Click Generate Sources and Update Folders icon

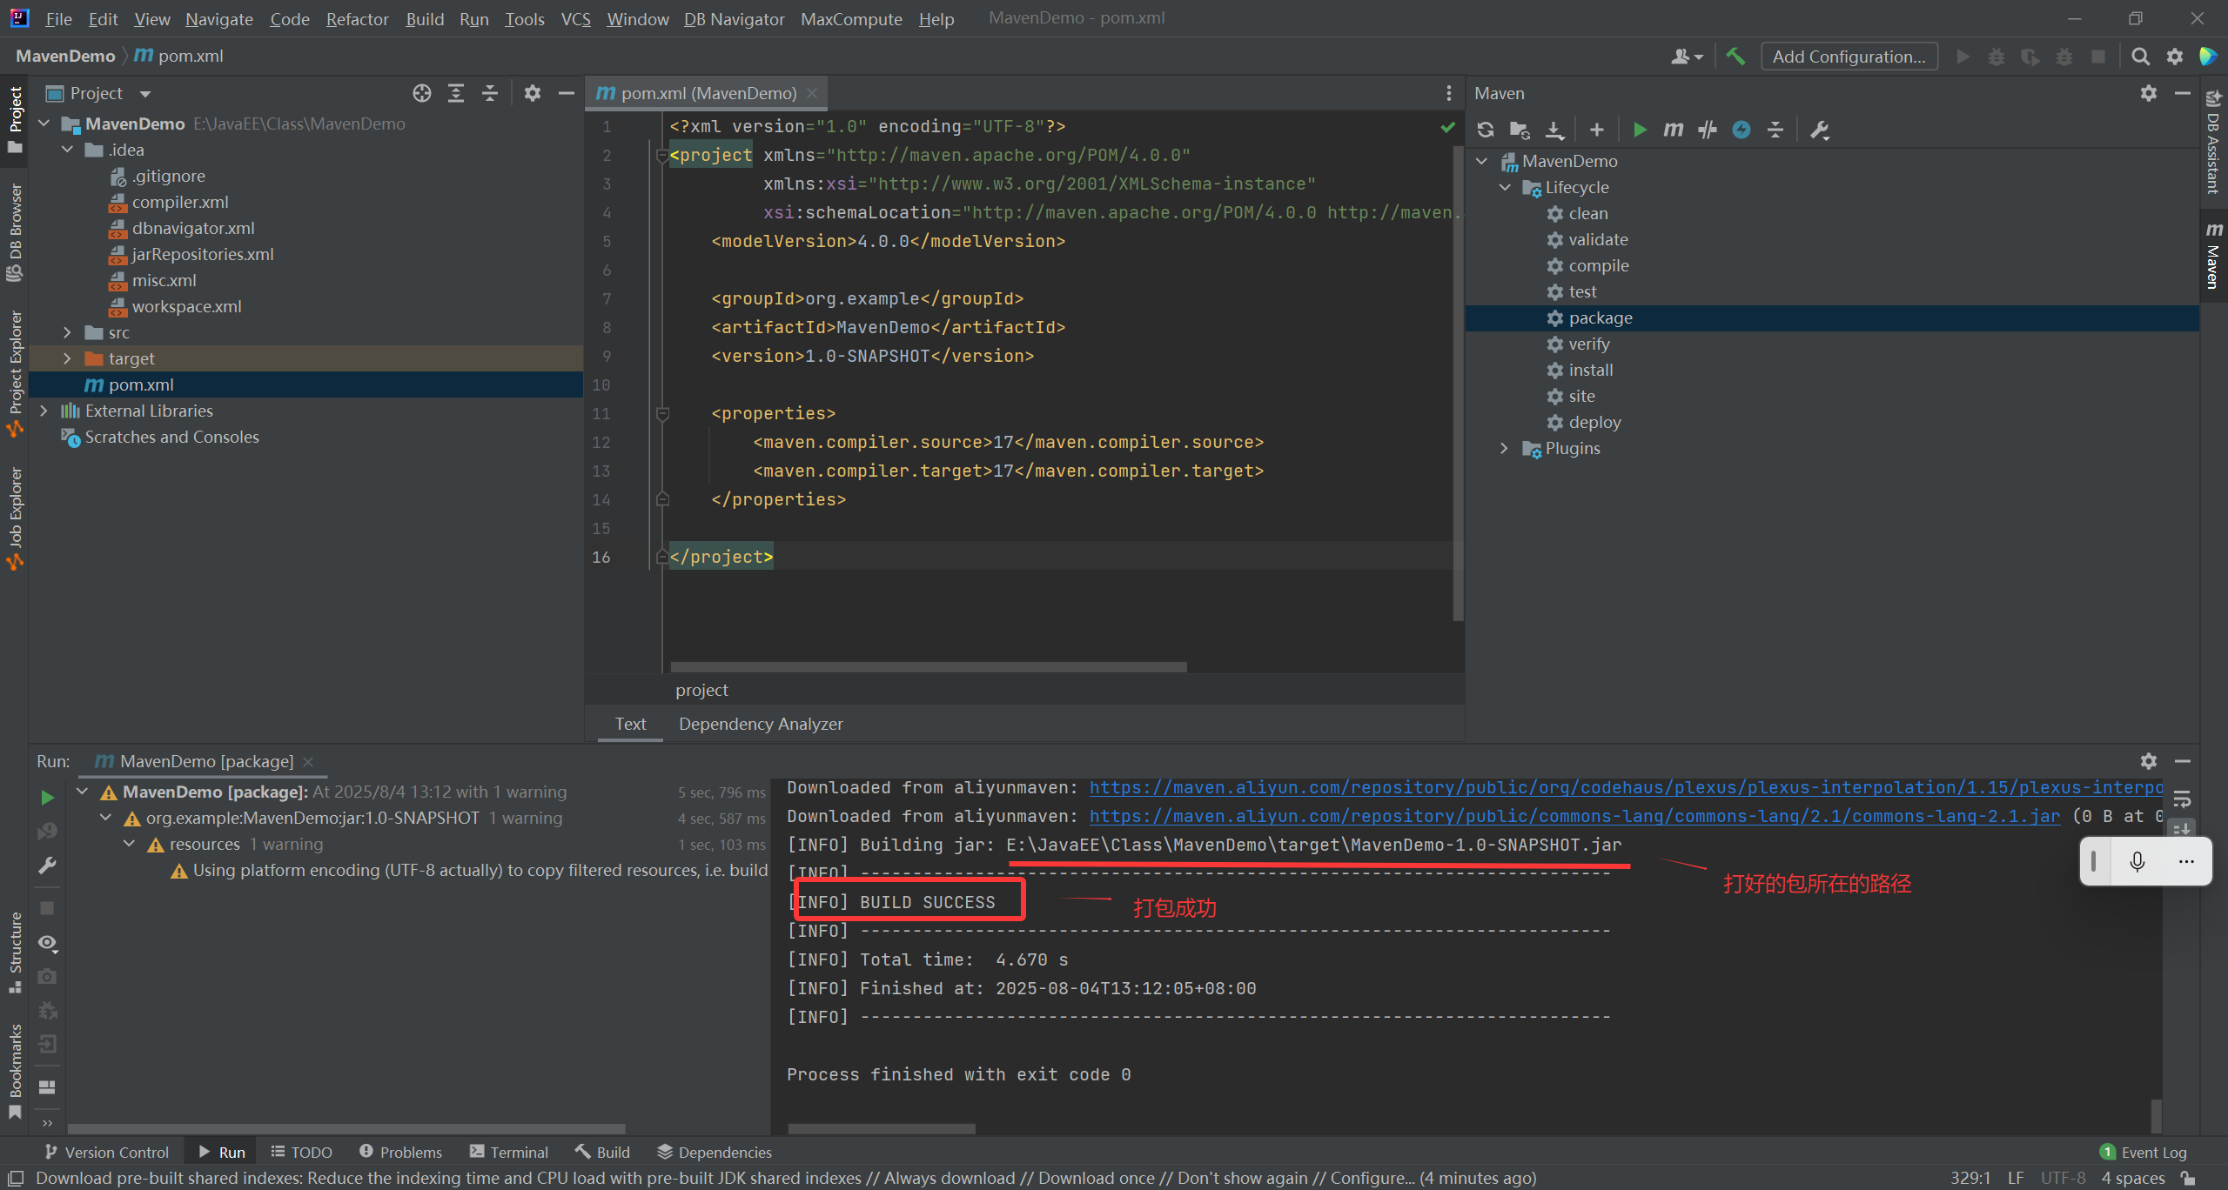[x=1520, y=130]
